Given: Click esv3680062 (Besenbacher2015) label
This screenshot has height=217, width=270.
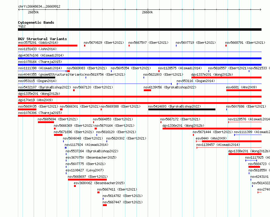Looking at the screenshot, I should pos(99,183).
